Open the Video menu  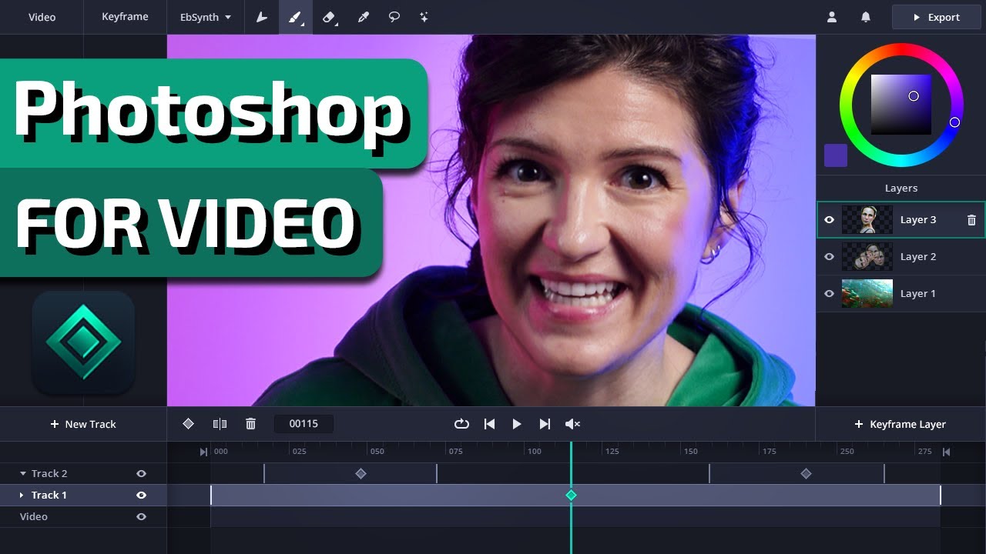click(x=42, y=16)
